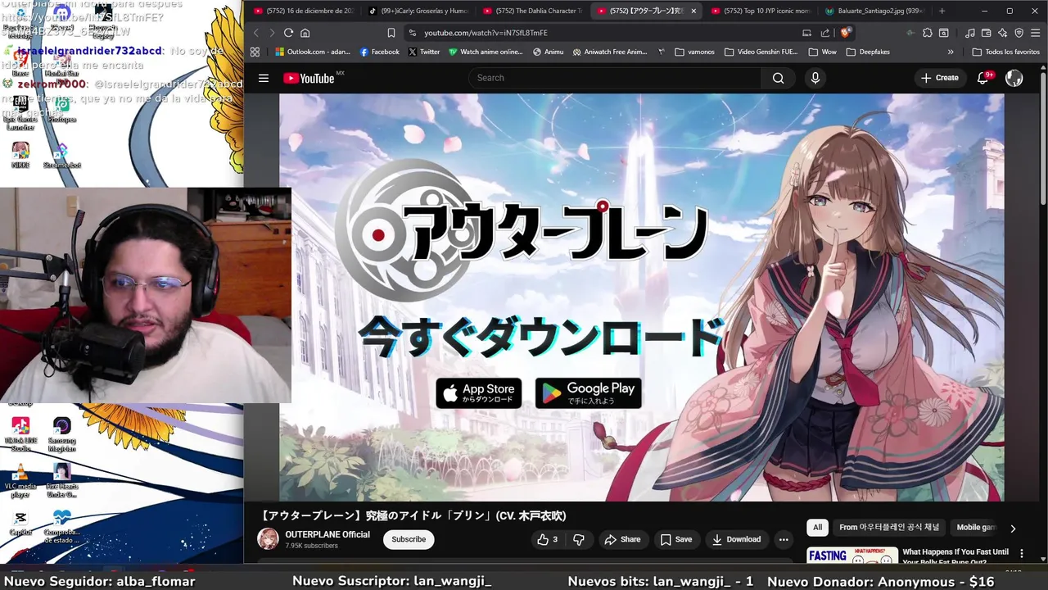Screen dimensions: 1048x590
Task: Download the video with Download button
Action: click(x=736, y=539)
